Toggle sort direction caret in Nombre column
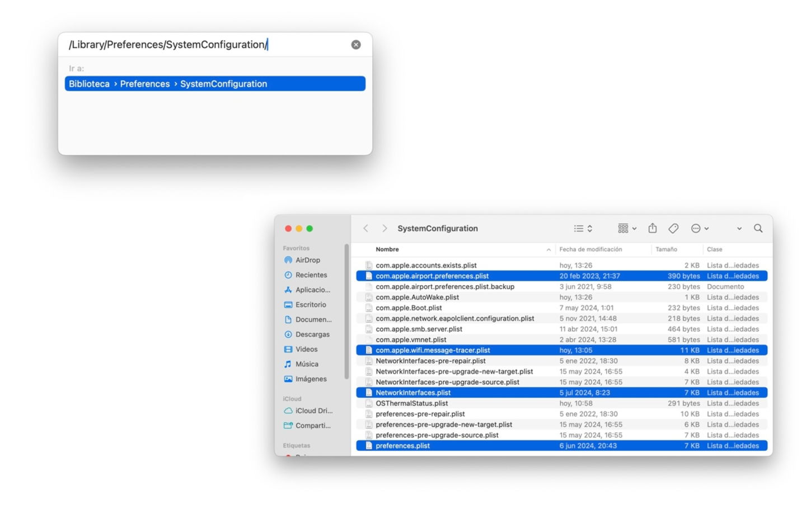806x505 pixels. click(549, 250)
